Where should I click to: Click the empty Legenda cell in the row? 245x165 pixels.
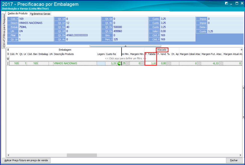point(101,63)
